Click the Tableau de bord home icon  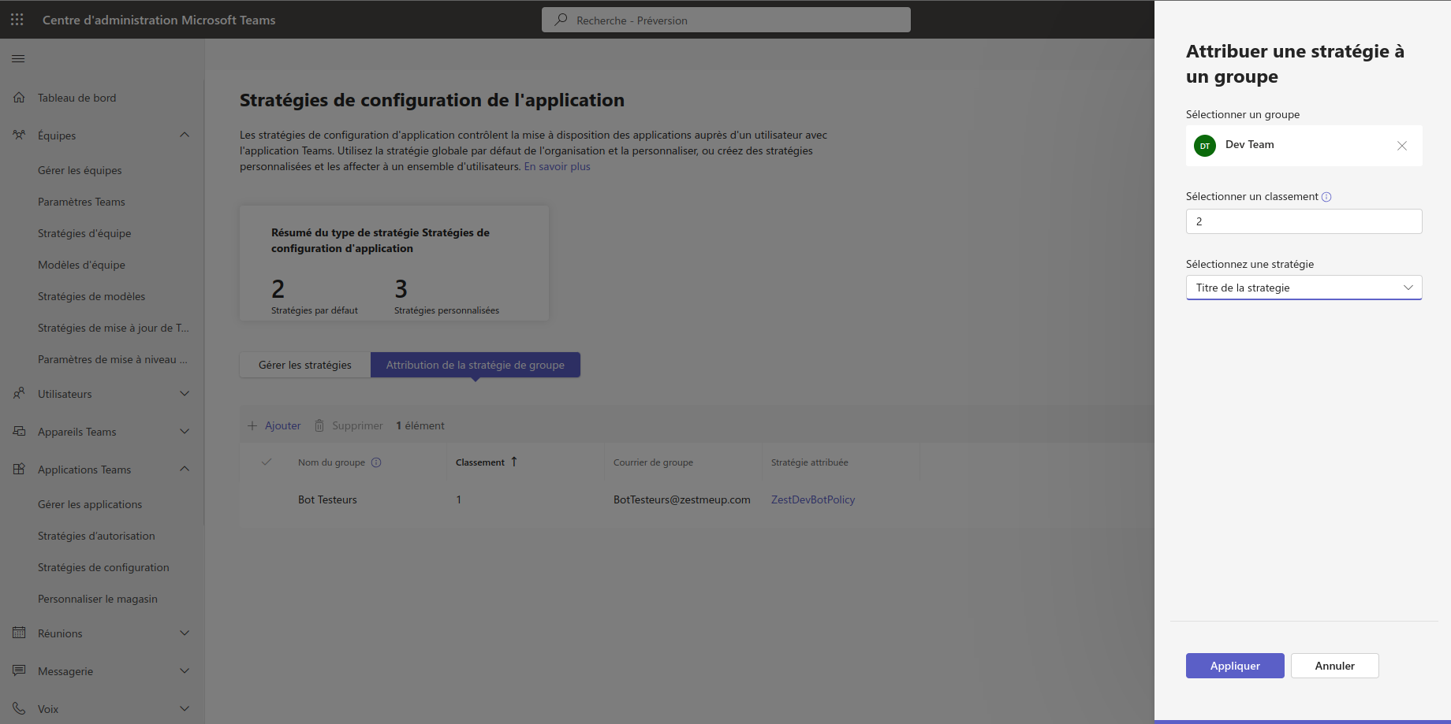tap(19, 98)
